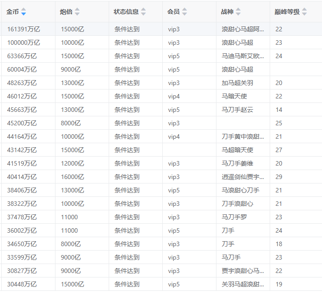Click the peak level 27 value
The height and width of the screenshot is (294, 322).
coord(279,150)
